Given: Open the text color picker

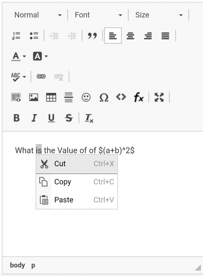Looking at the screenshot, I should pyautogui.click(x=19, y=56).
